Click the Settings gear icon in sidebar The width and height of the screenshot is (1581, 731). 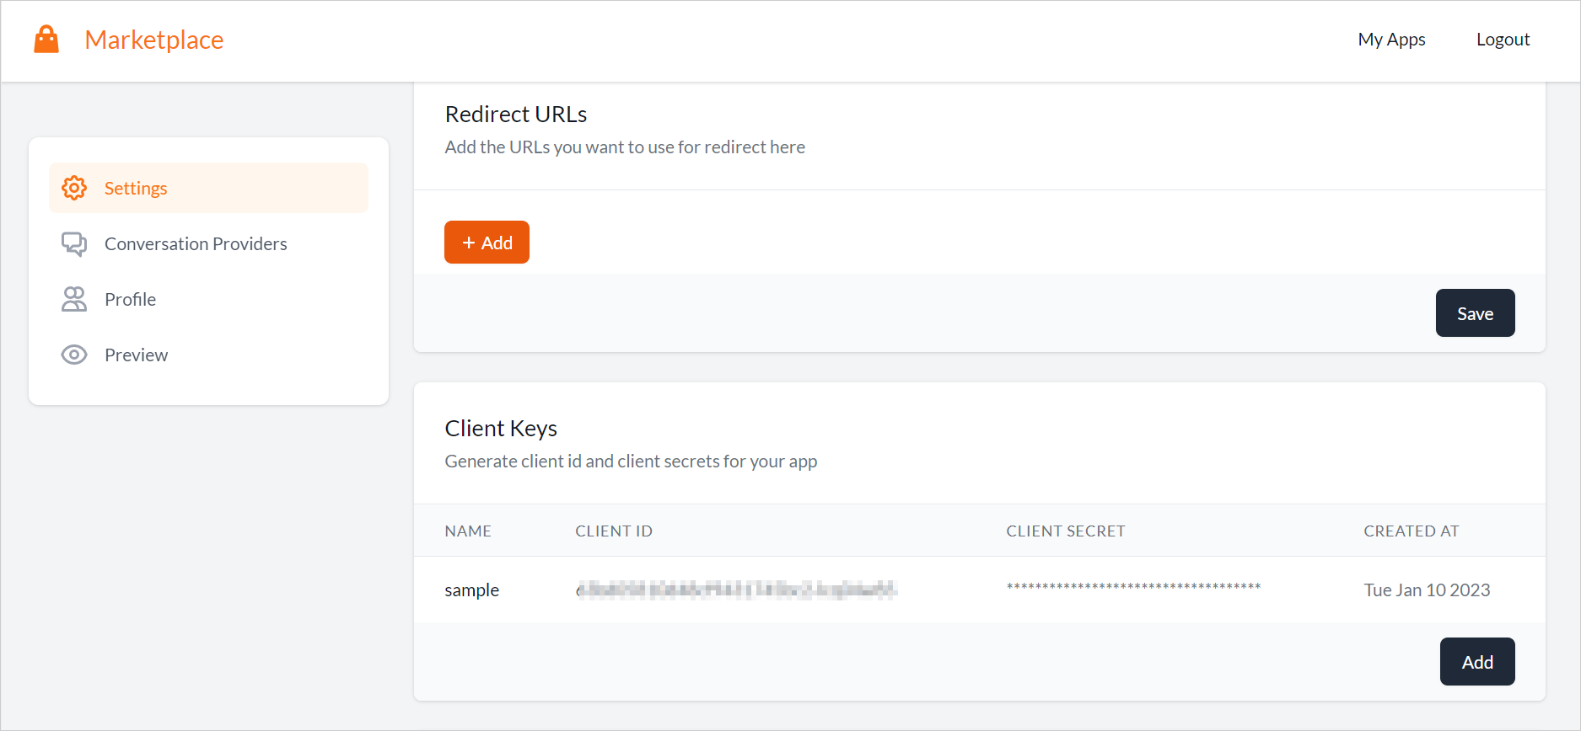[x=74, y=188]
